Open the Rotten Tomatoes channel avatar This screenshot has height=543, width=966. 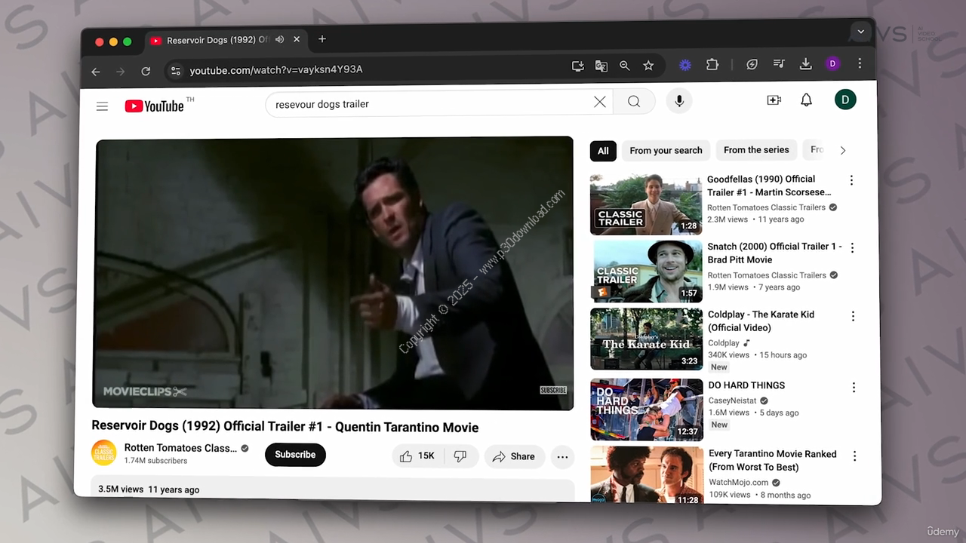point(104,453)
